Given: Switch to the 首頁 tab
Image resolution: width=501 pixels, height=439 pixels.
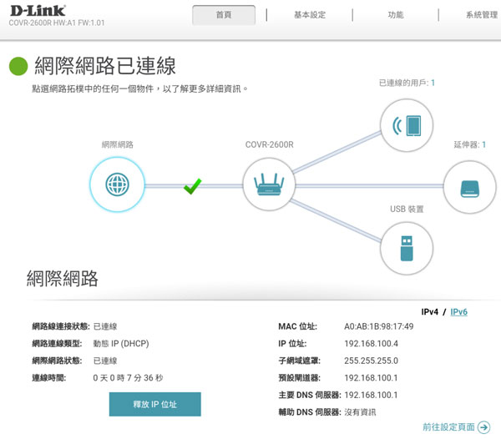Looking at the screenshot, I should (224, 15).
